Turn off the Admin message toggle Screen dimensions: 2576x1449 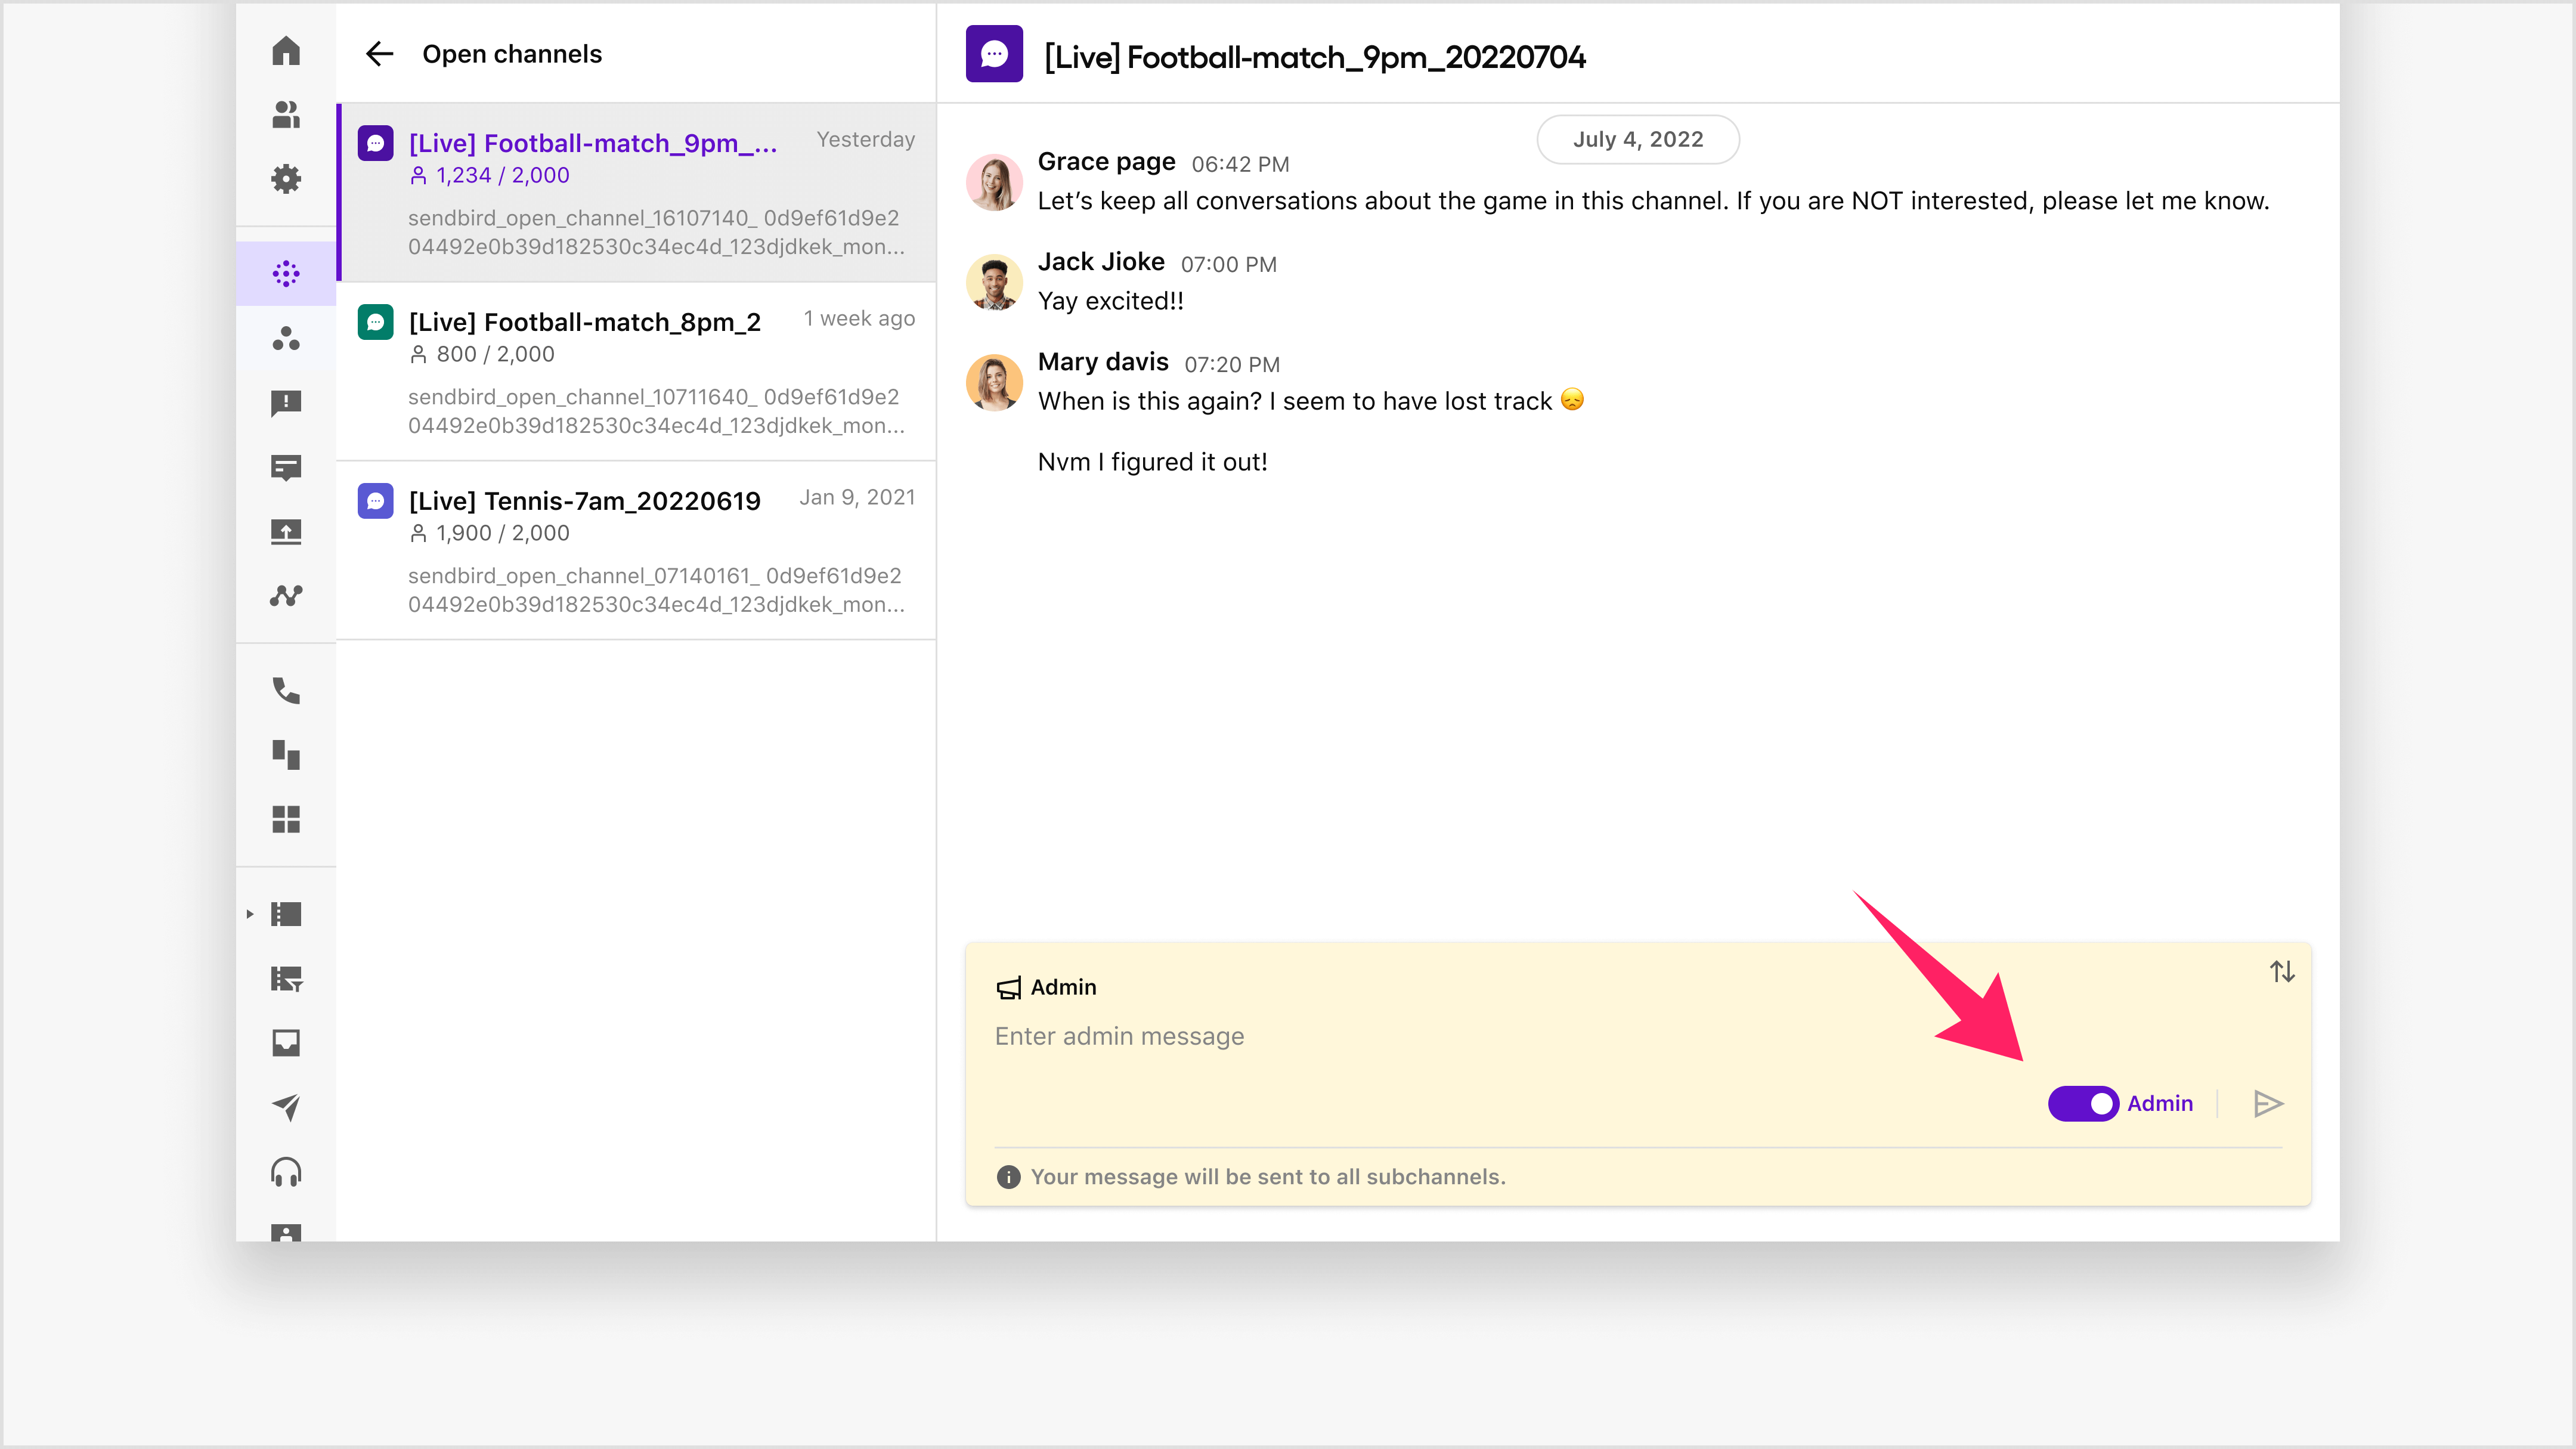2083,1104
